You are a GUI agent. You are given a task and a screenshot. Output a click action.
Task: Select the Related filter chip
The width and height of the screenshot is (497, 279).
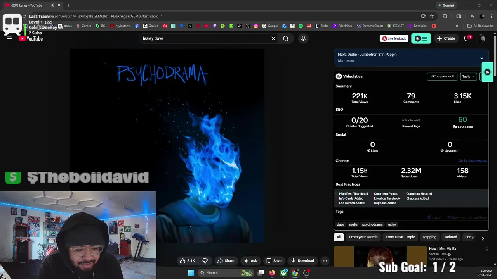tap(451, 237)
